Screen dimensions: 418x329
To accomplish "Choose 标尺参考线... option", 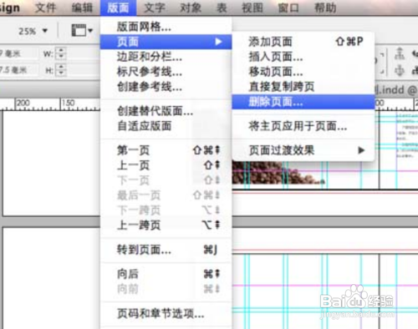I will pos(166,72).
